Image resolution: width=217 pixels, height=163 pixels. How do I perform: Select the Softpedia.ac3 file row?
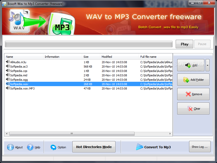pyautogui.click(x=89, y=67)
